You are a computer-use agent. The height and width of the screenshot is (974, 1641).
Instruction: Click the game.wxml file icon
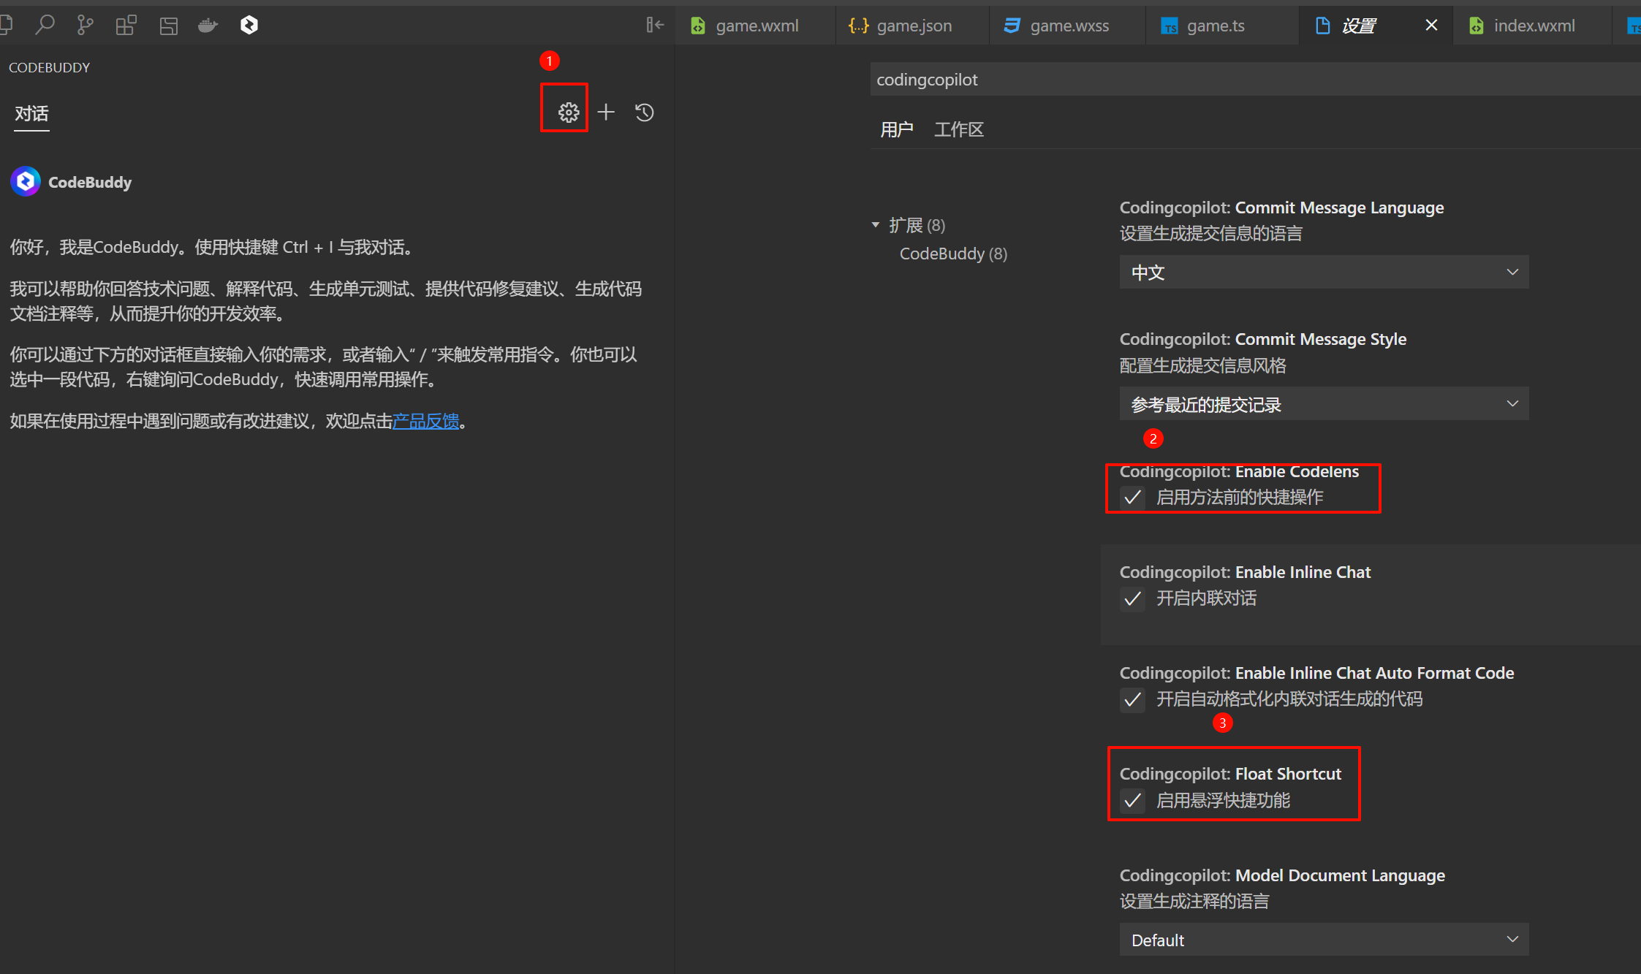(698, 26)
